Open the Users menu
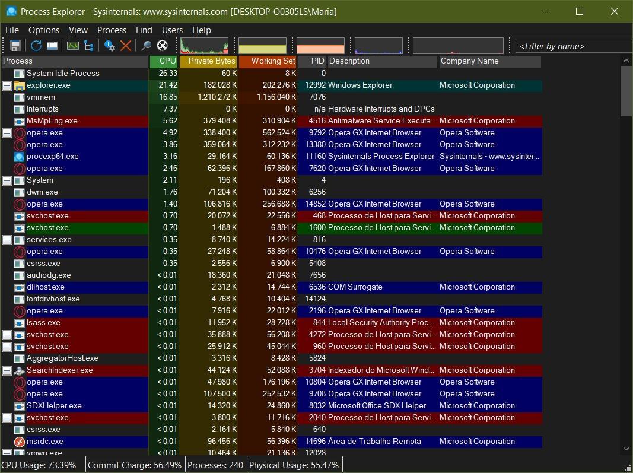 point(172,30)
